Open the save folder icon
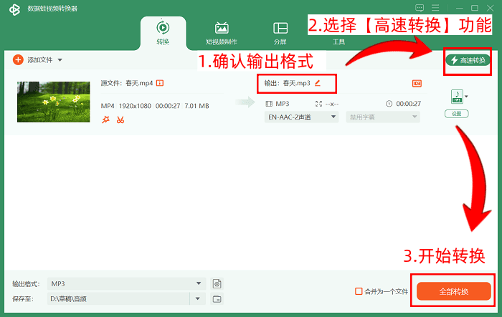The width and height of the screenshot is (502, 317). click(217, 299)
